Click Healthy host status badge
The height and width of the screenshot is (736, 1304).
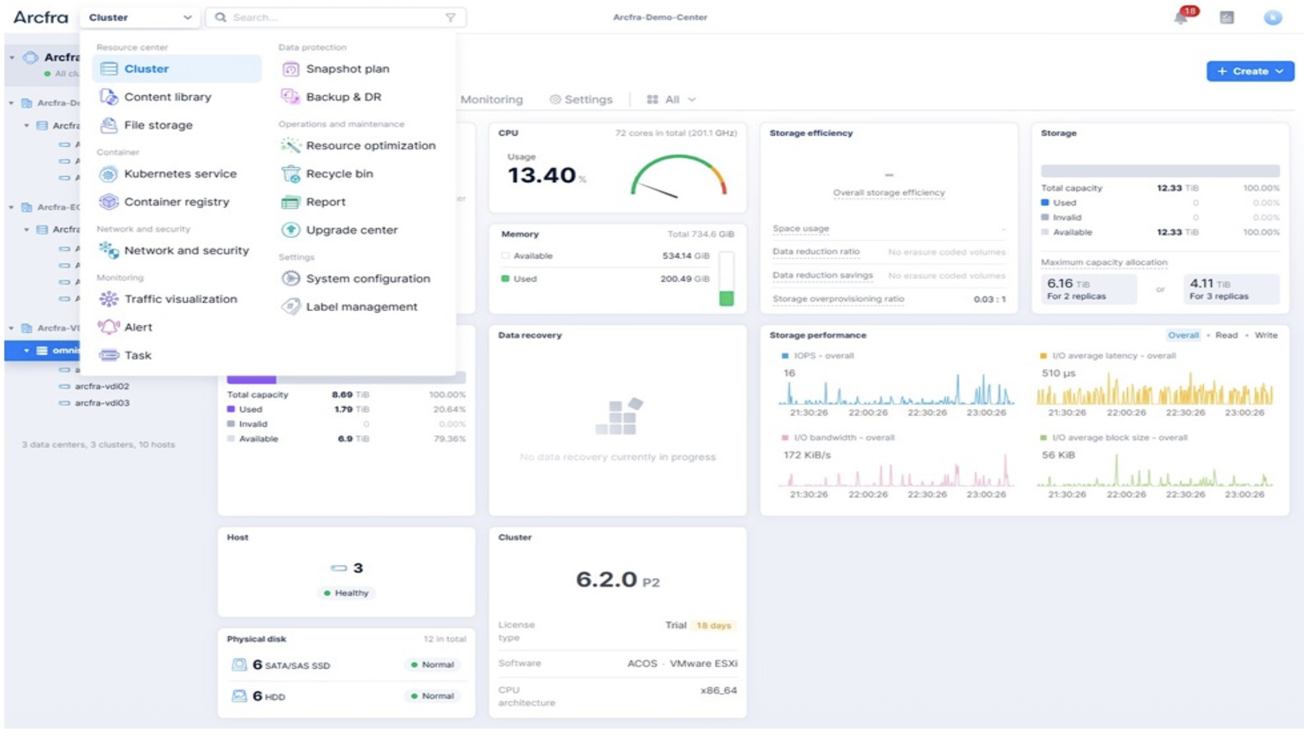346,593
